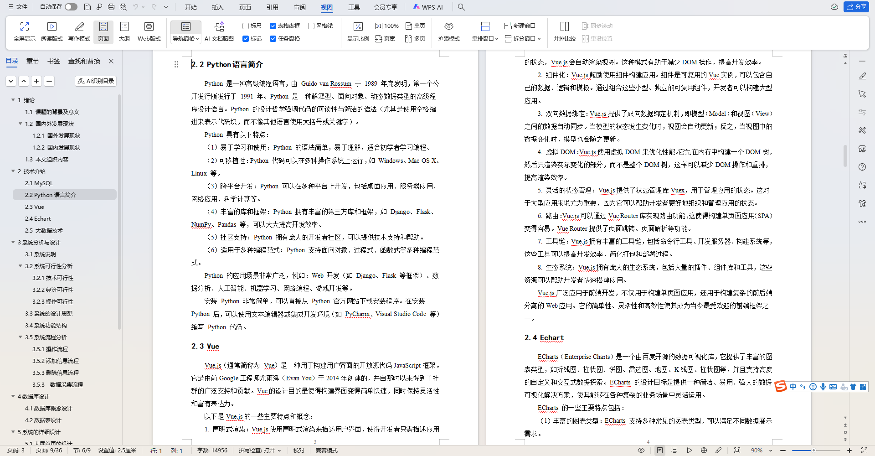This screenshot has width=875, height=456.
Task: Open the 审阅 ribbon tab
Action: pyautogui.click(x=300, y=7)
